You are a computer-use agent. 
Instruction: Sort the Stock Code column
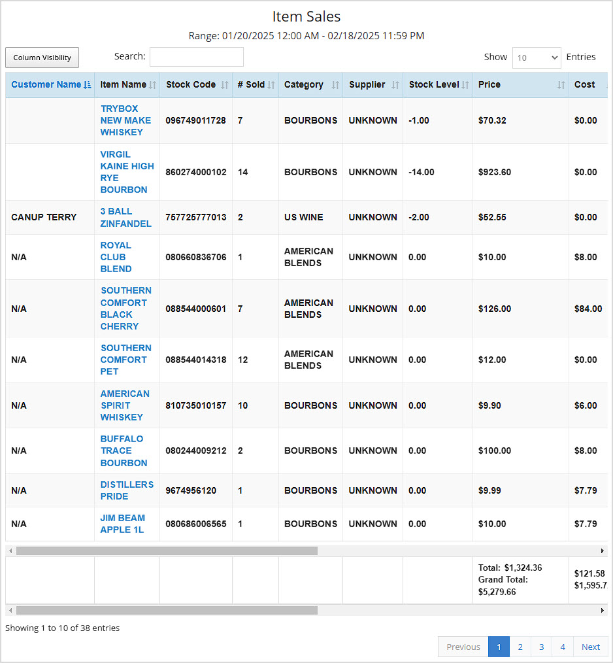coord(193,84)
